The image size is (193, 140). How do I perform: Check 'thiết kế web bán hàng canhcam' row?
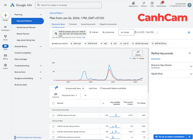point(53,126)
